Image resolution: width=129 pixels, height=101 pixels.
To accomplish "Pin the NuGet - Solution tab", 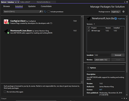I will tap(16, 2).
